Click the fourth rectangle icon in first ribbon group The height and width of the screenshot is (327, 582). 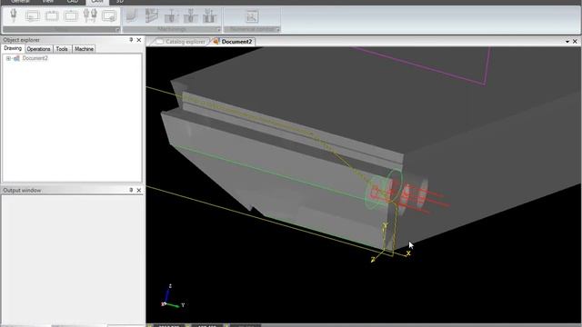71,16
